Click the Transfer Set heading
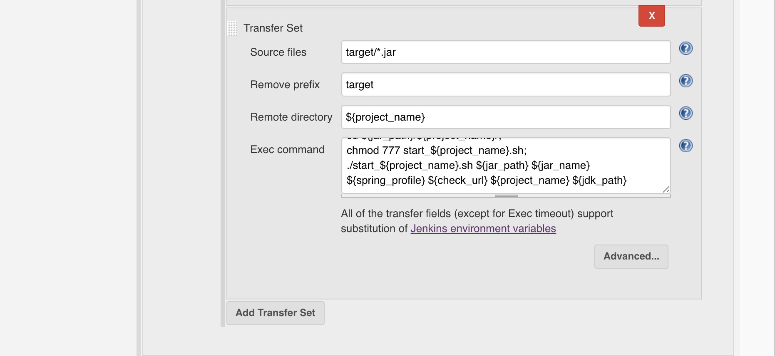Viewport: 775px width, 356px height. (x=273, y=28)
